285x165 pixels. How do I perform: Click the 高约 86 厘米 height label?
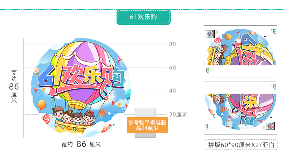click(x=14, y=87)
